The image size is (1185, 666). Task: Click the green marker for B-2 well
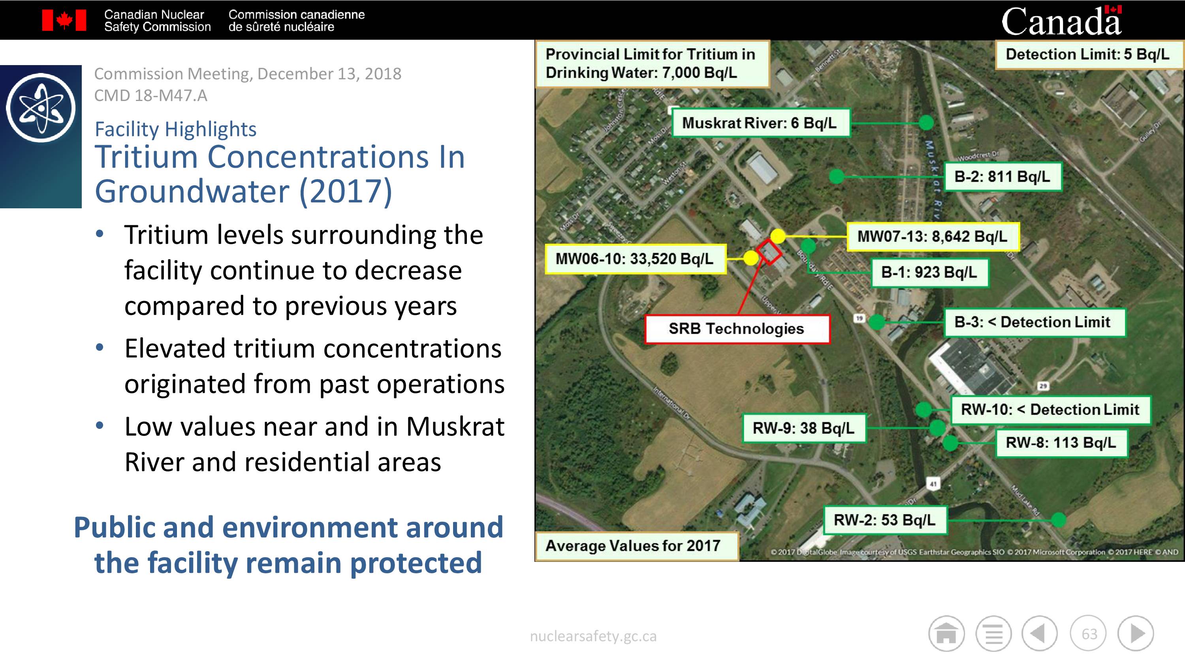(836, 176)
